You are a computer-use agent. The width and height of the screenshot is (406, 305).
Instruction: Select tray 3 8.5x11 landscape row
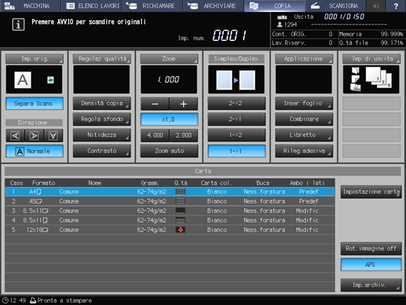[170, 211]
